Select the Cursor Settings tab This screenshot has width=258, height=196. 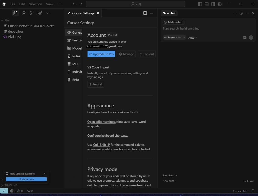[x=83, y=13]
